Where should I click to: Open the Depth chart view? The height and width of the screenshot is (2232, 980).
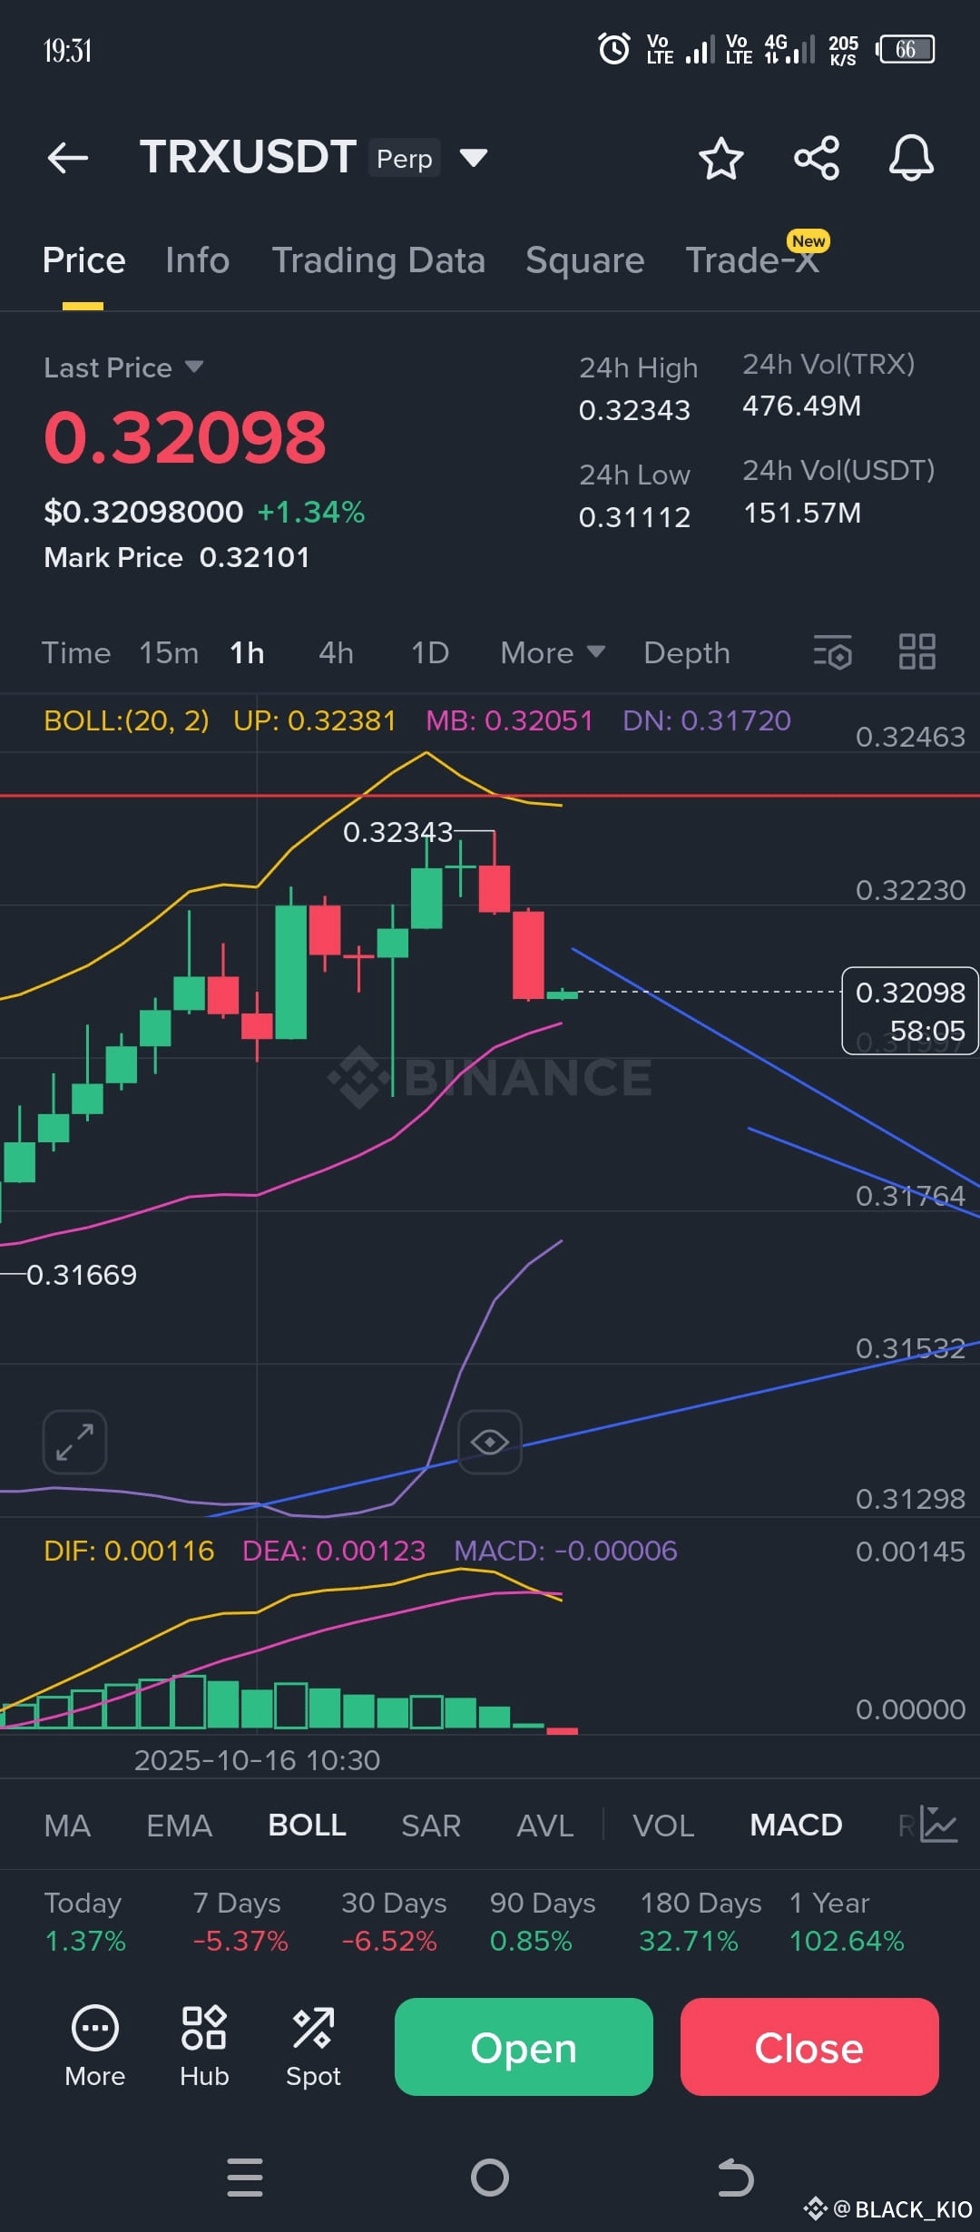(x=687, y=652)
